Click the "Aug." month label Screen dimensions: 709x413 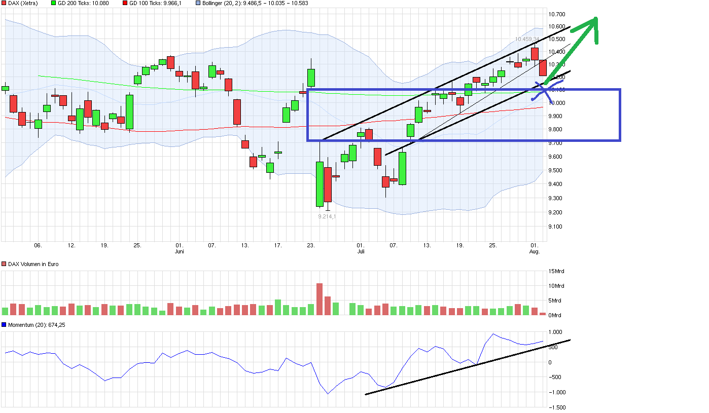point(535,251)
